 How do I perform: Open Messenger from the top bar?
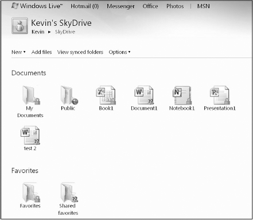[120, 6]
